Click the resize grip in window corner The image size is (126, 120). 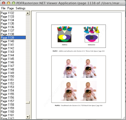point(124,118)
